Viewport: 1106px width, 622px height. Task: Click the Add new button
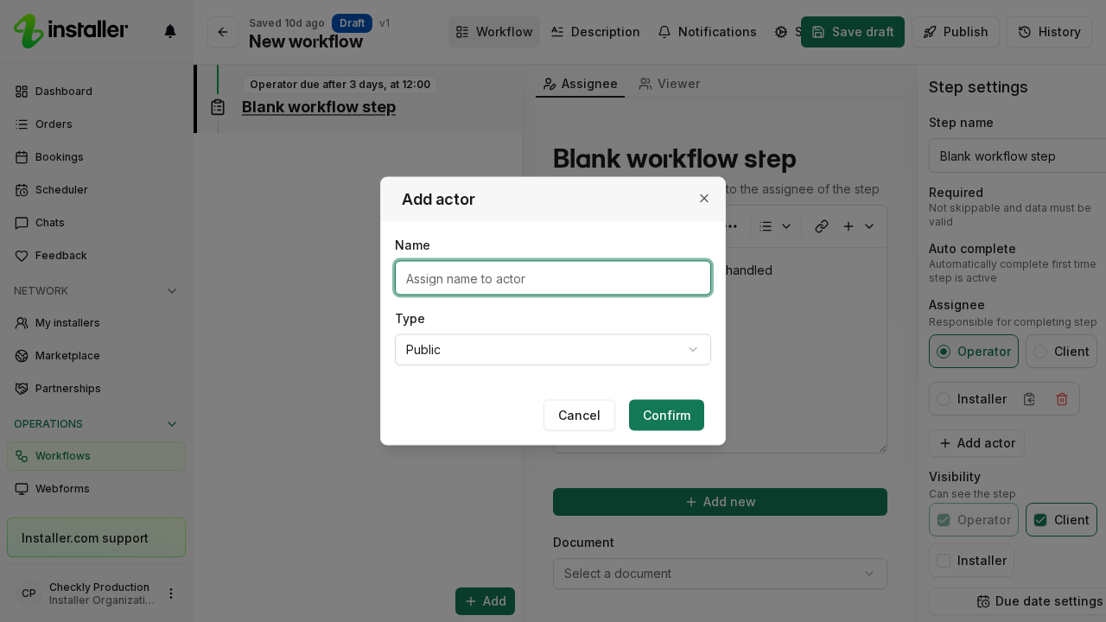(x=720, y=502)
